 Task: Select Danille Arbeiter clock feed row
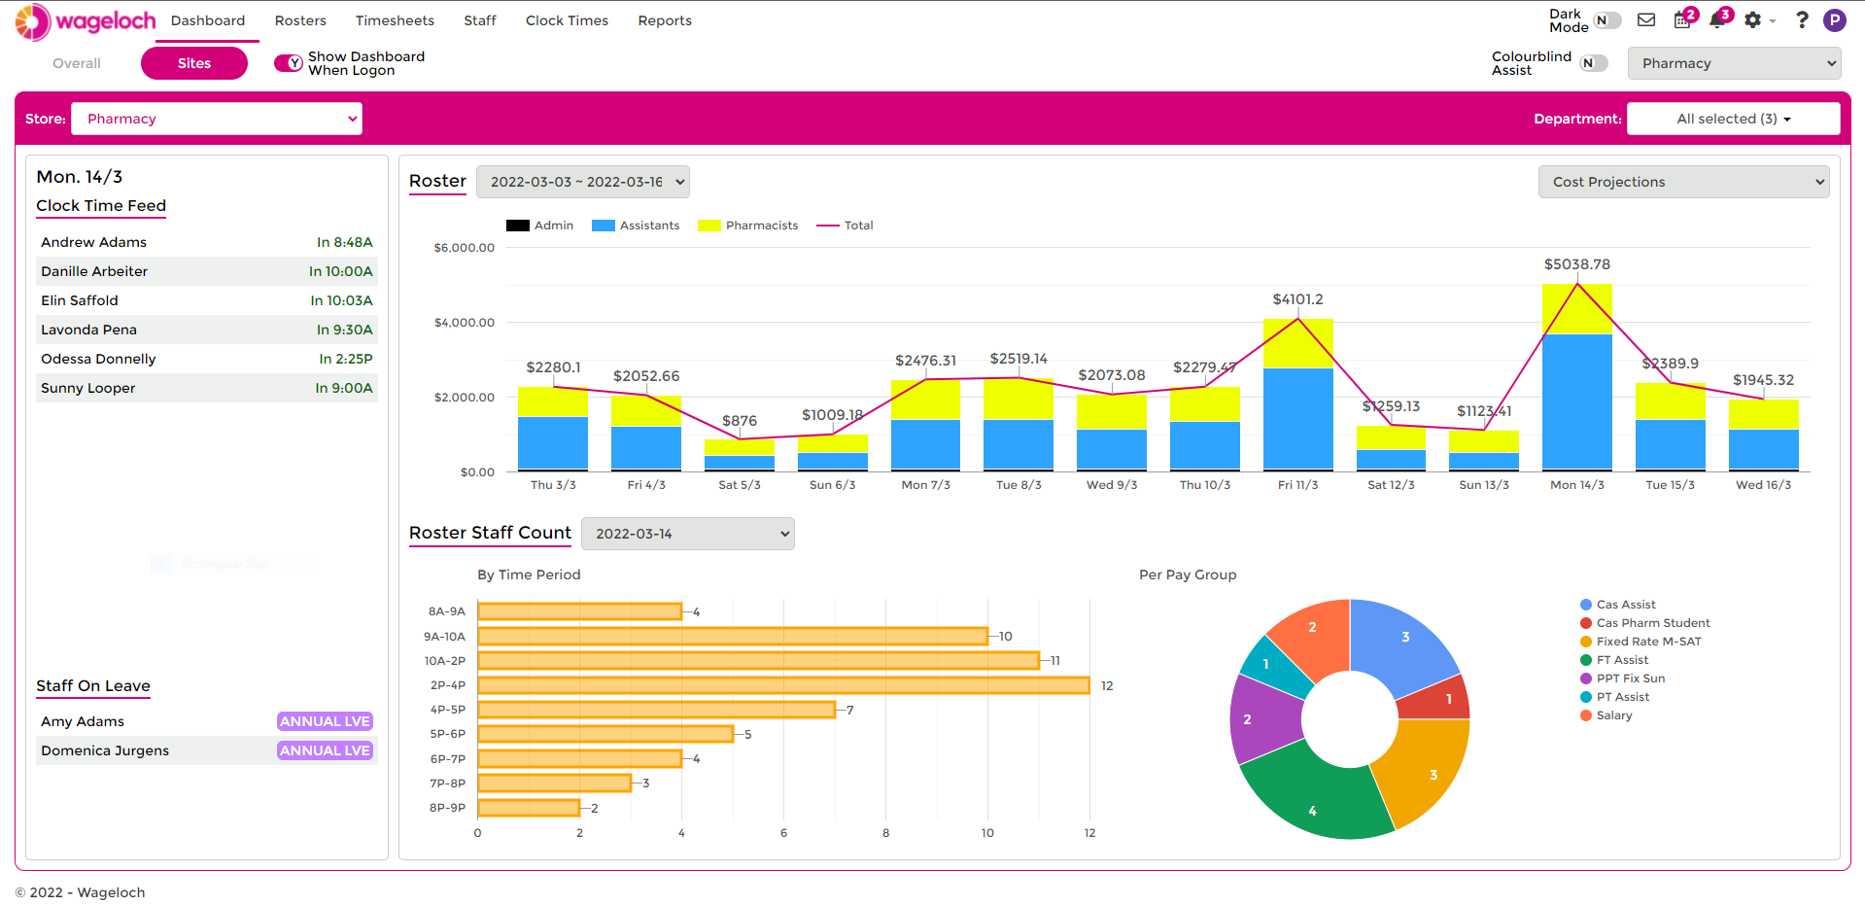click(207, 271)
